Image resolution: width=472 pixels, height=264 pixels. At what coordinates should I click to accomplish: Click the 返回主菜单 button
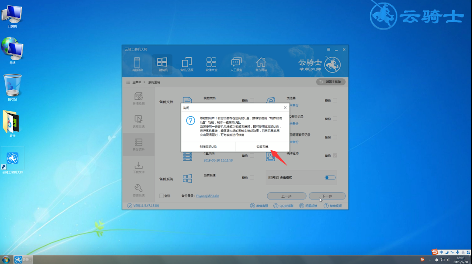pyautogui.click(x=331, y=82)
